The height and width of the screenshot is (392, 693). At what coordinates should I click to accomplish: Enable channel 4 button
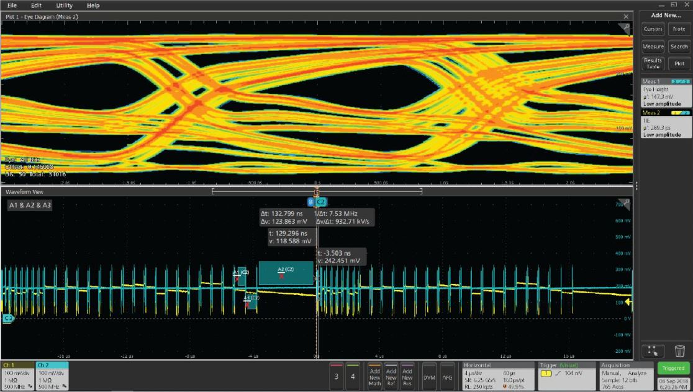click(x=353, y=375)
